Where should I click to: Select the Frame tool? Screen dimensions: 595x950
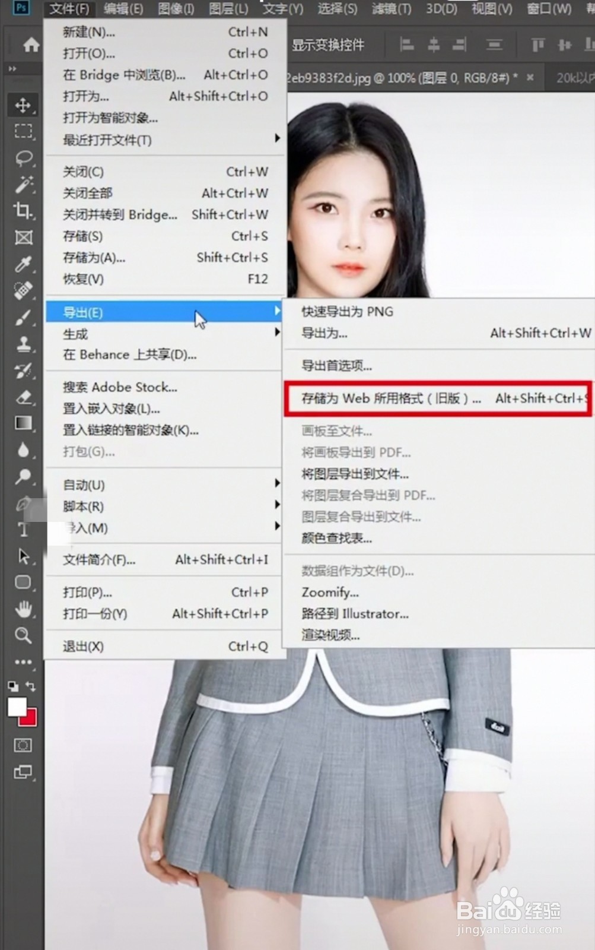(23, 237)
